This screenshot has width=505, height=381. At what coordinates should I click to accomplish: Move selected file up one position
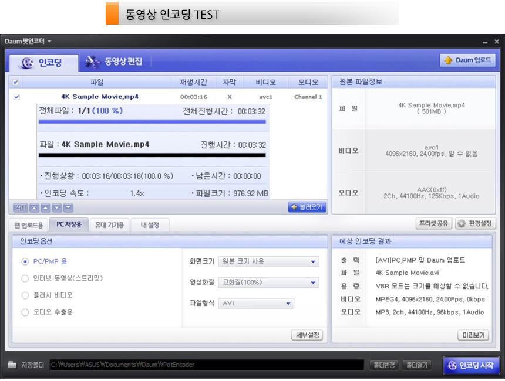tap(45, 207)
